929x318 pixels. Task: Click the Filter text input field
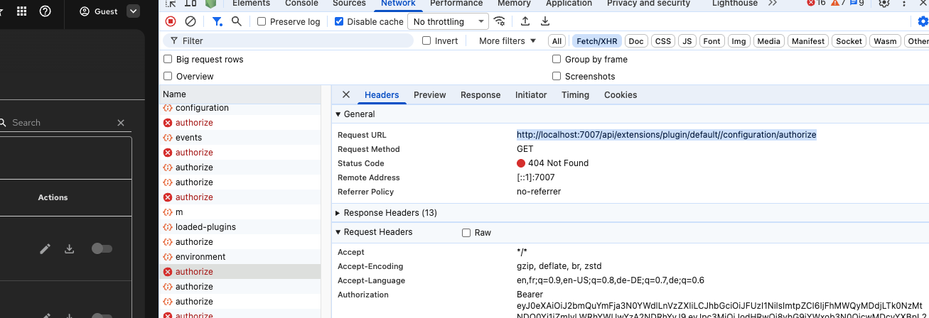click(x=291, y=41)
